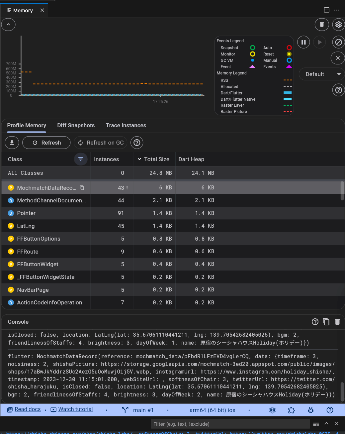Open status bar help question icon

click(x=330, y=410)
